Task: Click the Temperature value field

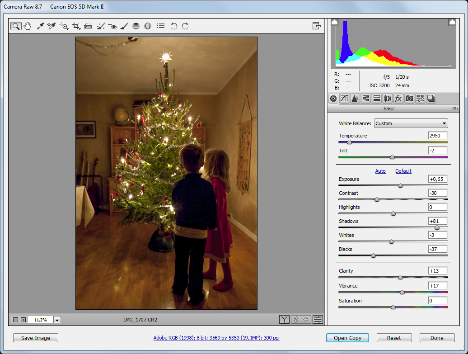Action: (438, 136)
